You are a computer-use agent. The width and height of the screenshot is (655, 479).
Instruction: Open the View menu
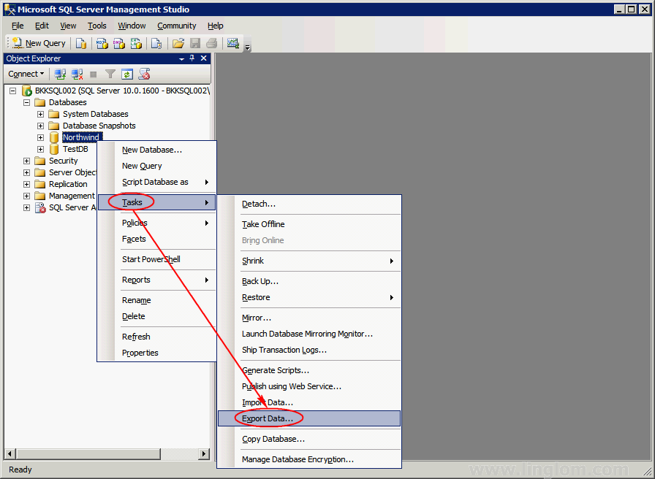click(68, 26)
